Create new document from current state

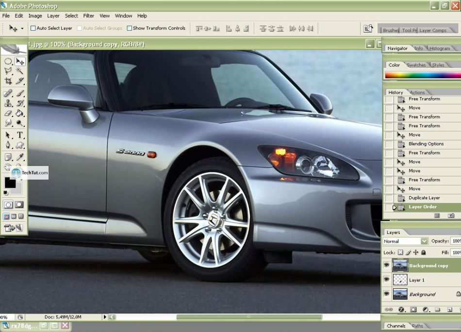pyautogui.click(x=437, y=216)
